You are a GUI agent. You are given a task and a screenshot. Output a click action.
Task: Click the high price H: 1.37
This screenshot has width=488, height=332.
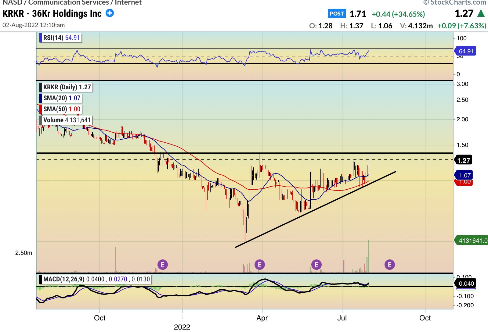pyautogui.click(x=352, y=26)
